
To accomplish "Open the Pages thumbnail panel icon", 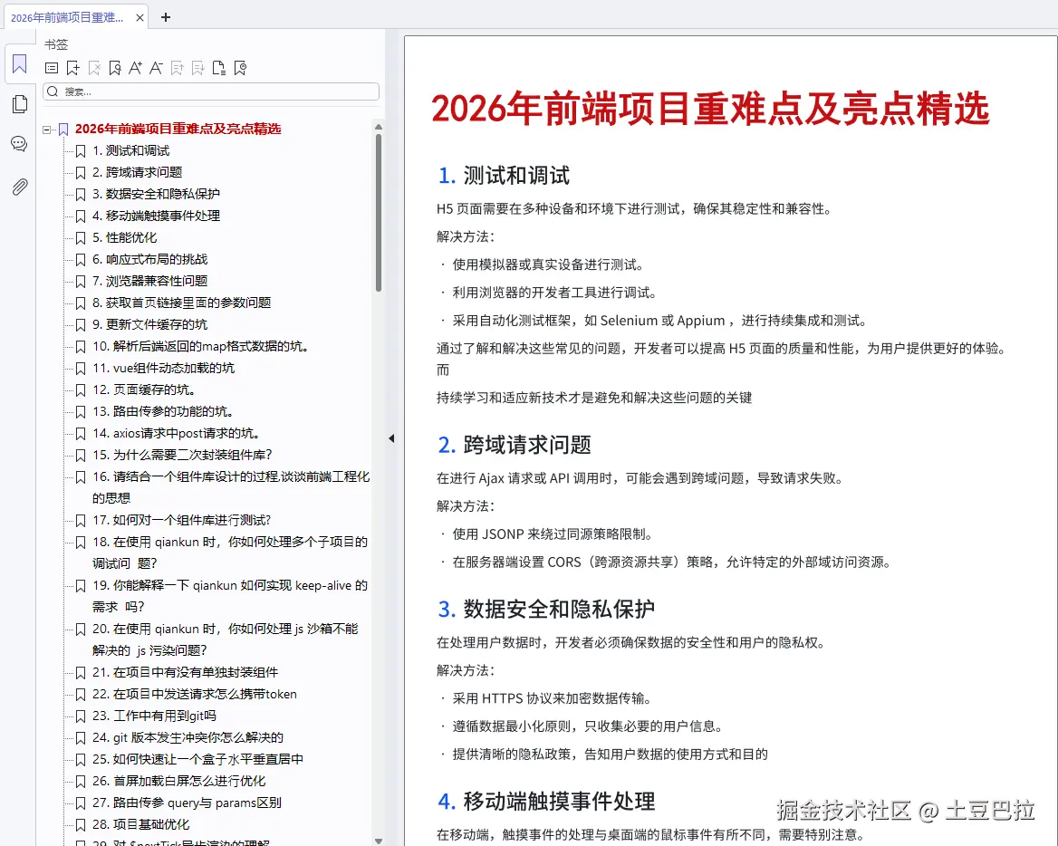I will pyautogui.click(x=20, y=104).
